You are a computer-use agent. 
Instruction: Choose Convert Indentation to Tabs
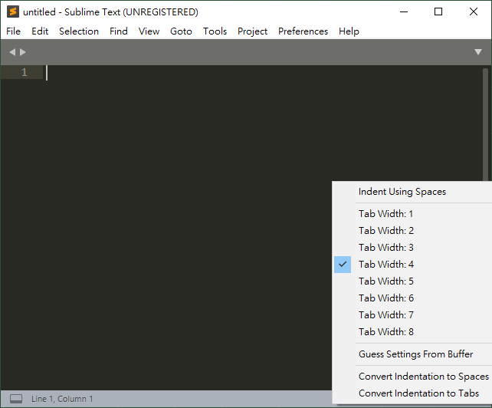[x=412, y=393]
